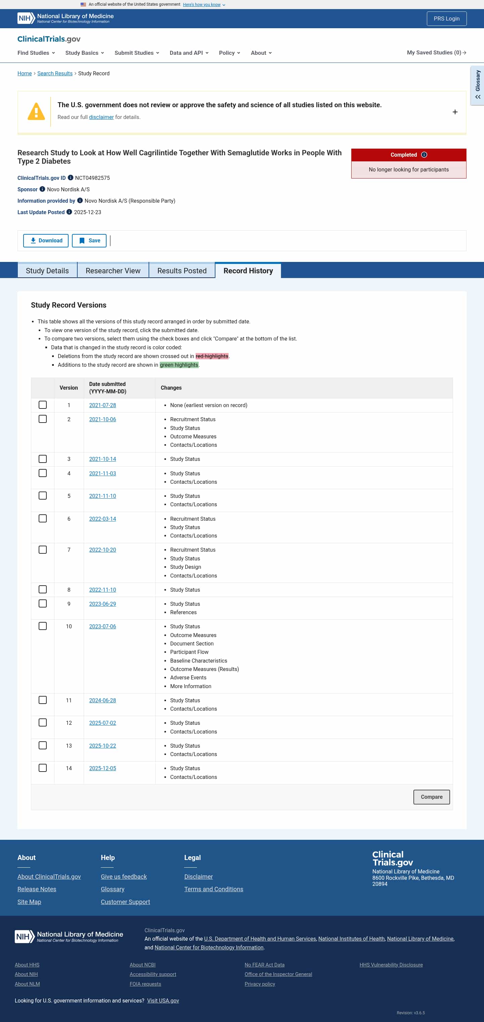Open version submitted 2021-07-28
The height and width of the screenshot is (1022, 484).
(x=103, y=405)
